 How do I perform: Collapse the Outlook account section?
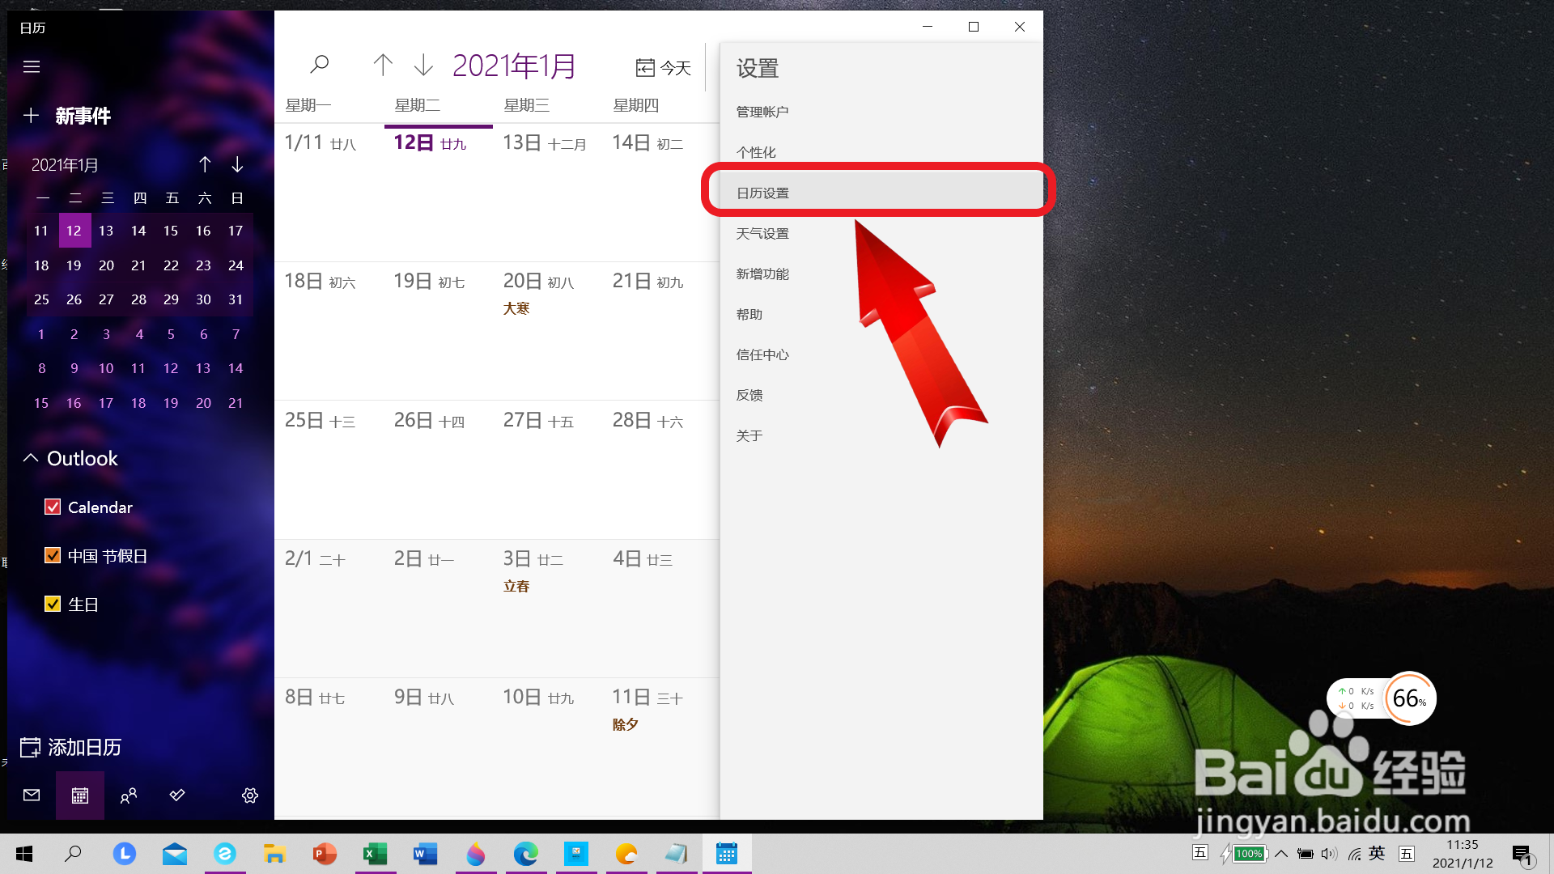coord(31,458)
